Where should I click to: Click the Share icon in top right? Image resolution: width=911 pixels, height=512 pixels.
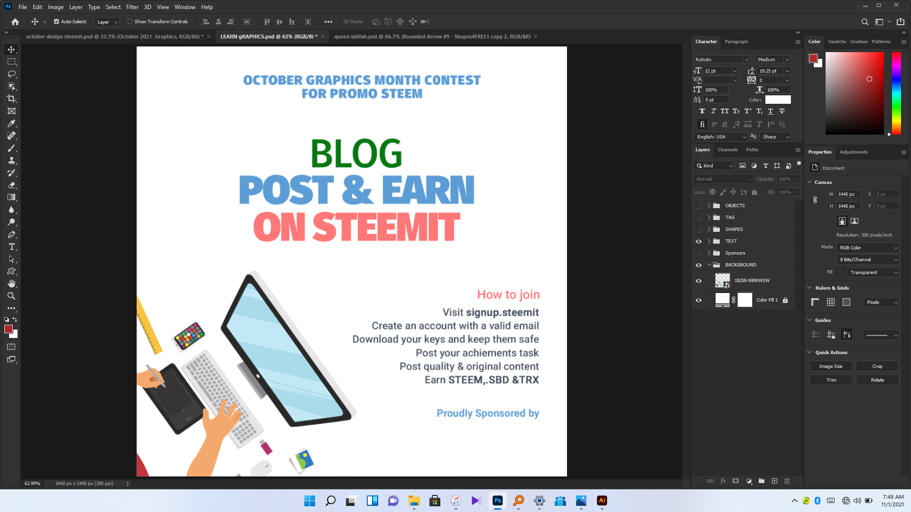(901, 22)
